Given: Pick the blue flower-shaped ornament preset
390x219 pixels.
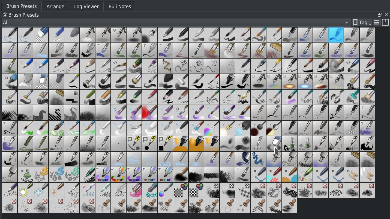Looking at the screenshot, I should 41,190.
